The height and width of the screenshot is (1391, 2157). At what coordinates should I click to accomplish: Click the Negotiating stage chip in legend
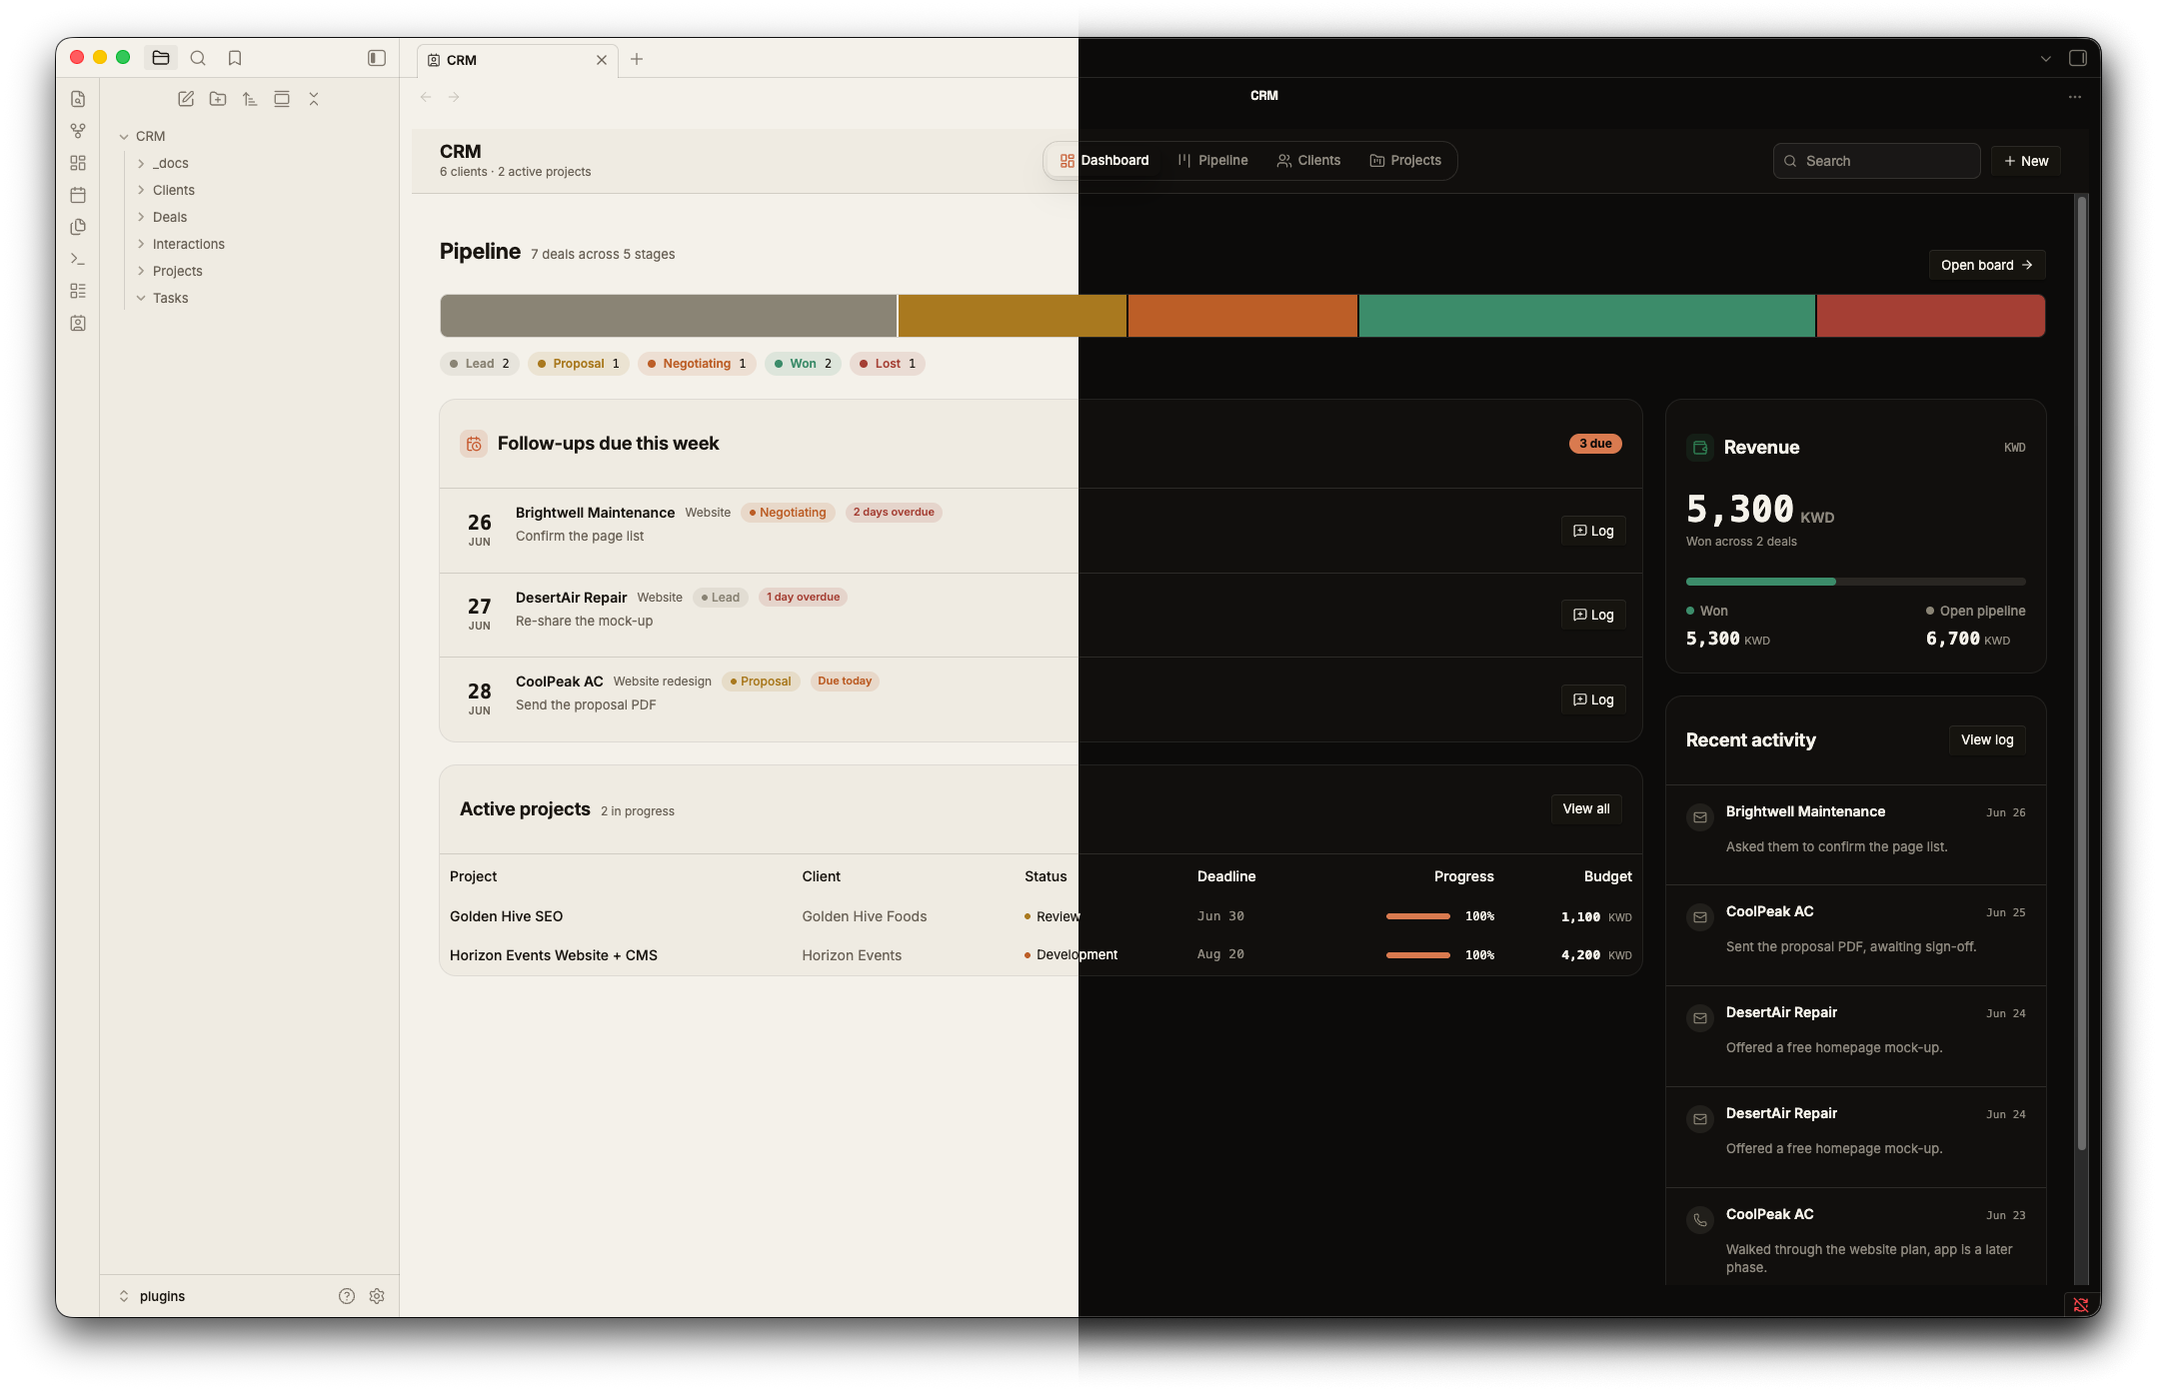(x=697, y=364)
